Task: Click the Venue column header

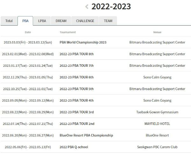Action: (x=157, y=32)
